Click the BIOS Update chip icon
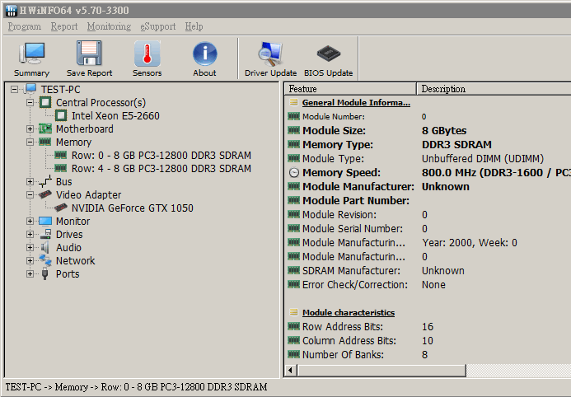The height and width of the screenshot is (397, 571). click(x=328, y=58)
